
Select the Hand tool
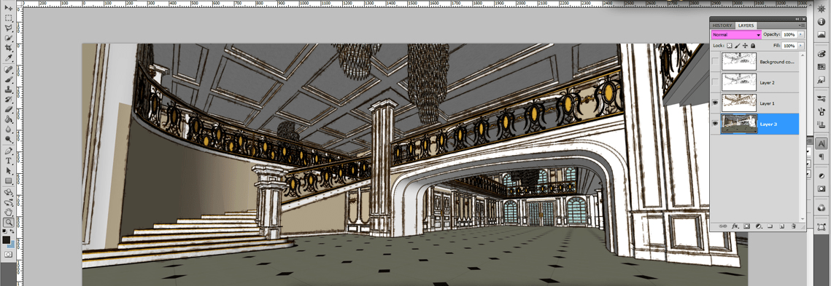9,212
